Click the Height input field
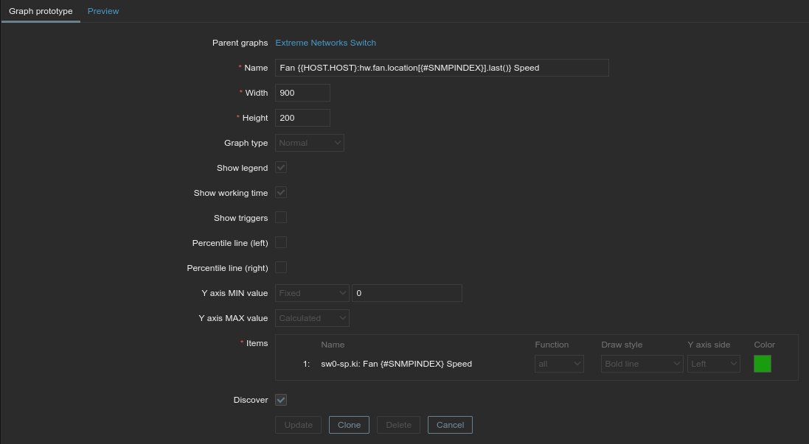809x444 pixels. [x=302, y=118]
